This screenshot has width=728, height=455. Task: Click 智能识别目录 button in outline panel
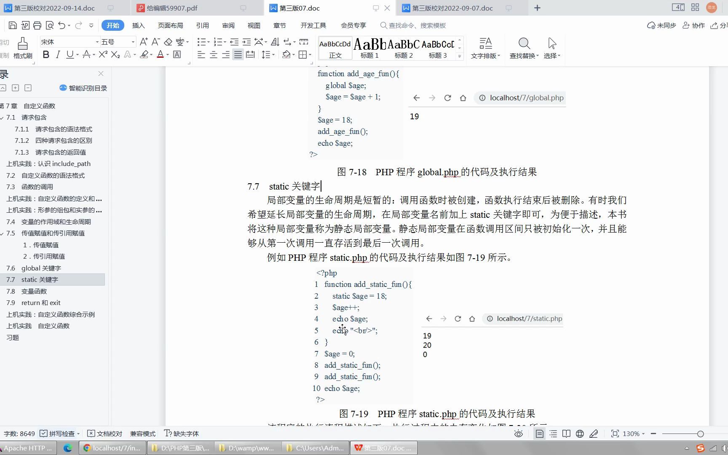pos(83,88)
